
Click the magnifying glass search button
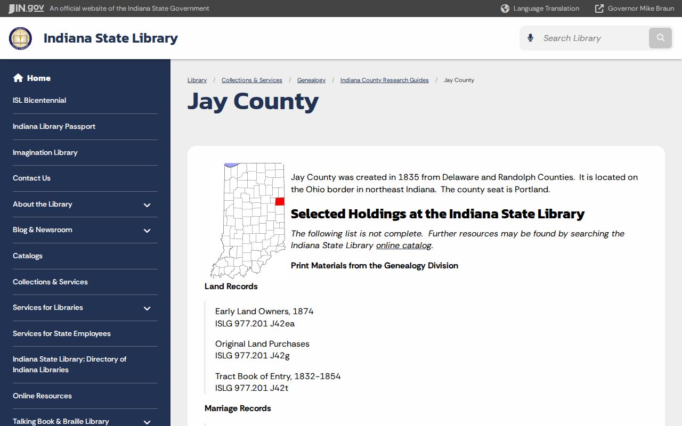[661, 38]
